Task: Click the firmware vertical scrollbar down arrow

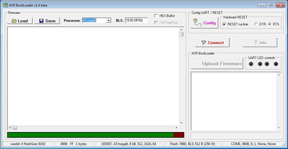Action: (x=181, y=123)
